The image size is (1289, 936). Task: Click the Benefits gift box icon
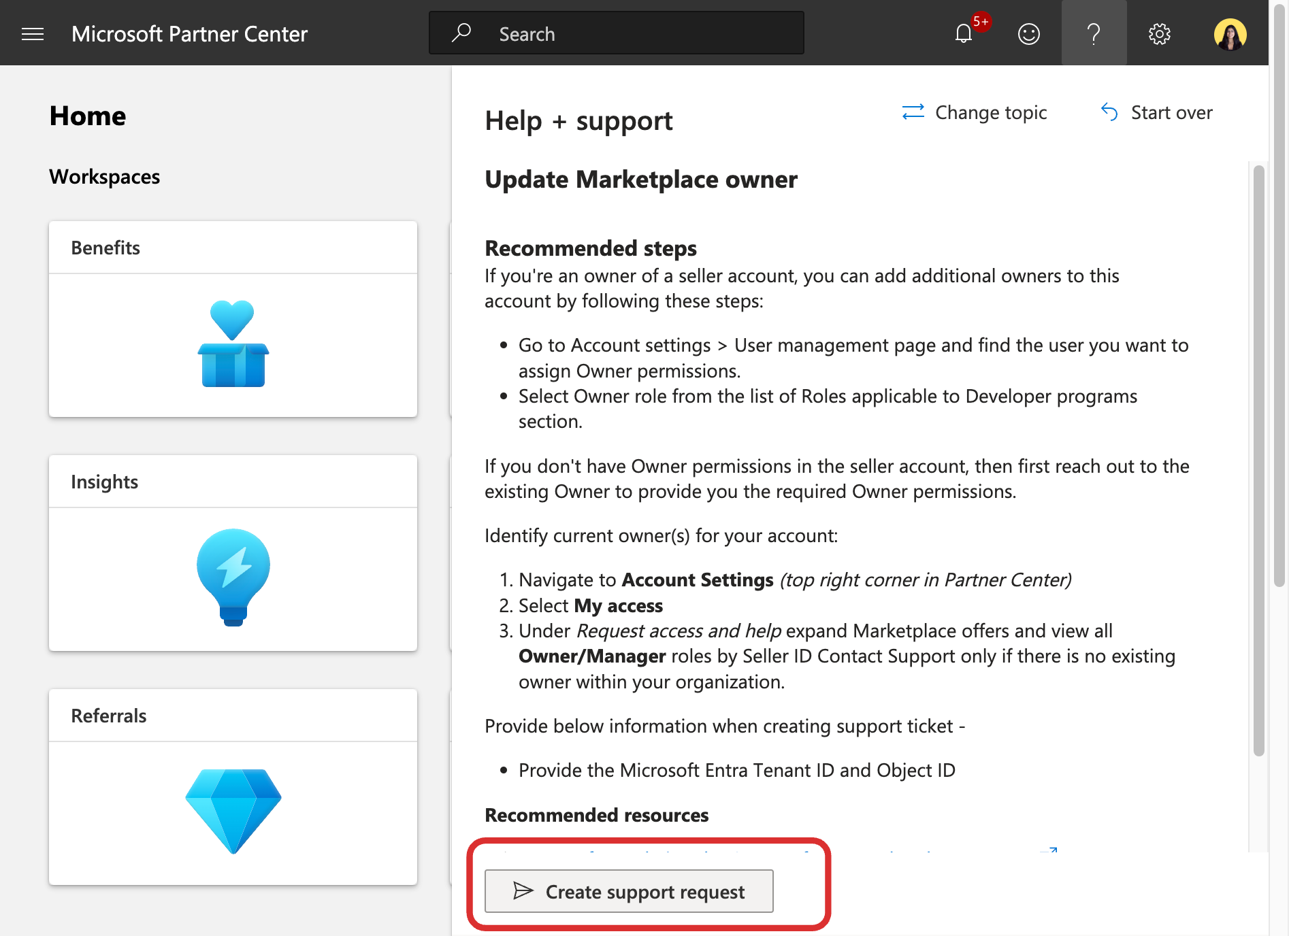[x=233, y=344]
